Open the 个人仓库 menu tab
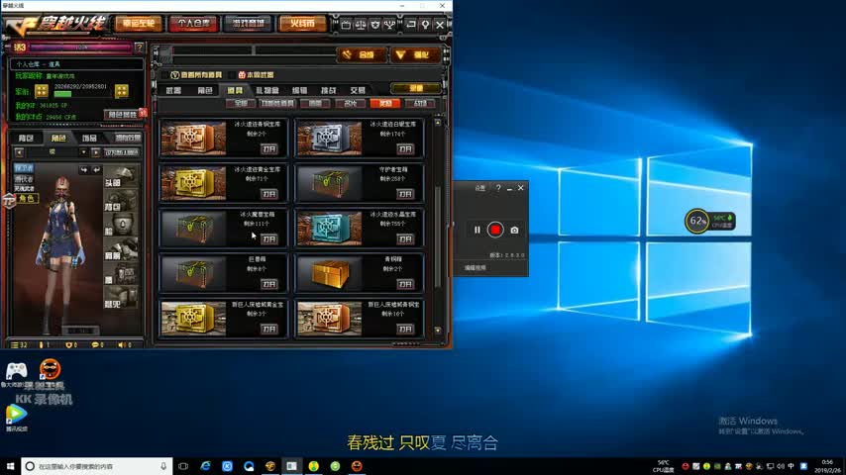 [x=193, y=24]
